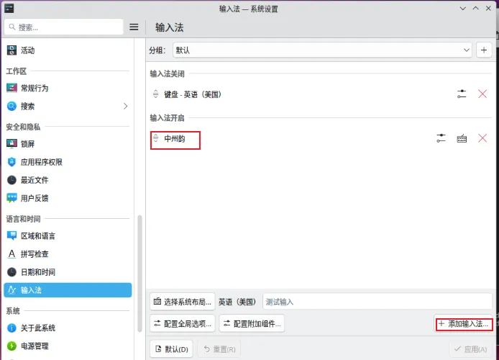Click 配置全局选项... button
This screenshot has height=360, width=499.
[x=182, y=323]
